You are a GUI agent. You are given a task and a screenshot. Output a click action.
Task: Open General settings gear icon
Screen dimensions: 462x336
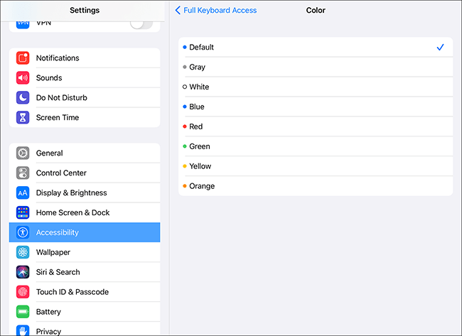23,153
